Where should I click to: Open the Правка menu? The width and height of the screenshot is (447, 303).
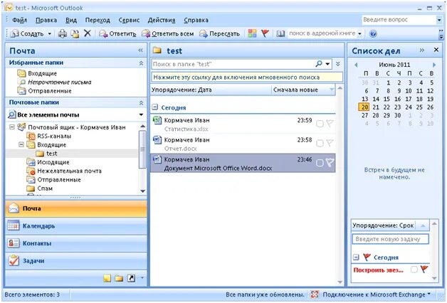46,20
